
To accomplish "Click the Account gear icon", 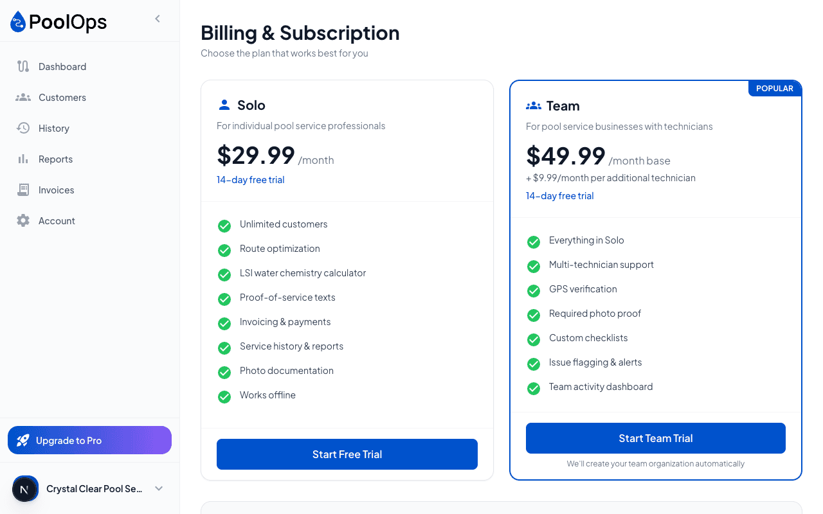I will click(x=23, y=220).
